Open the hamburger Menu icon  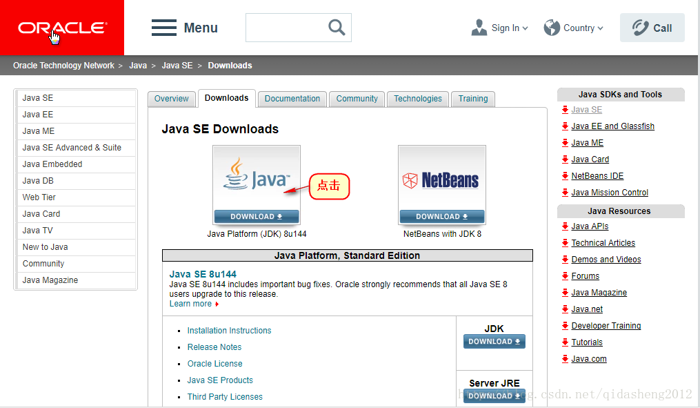click(164, 28)
